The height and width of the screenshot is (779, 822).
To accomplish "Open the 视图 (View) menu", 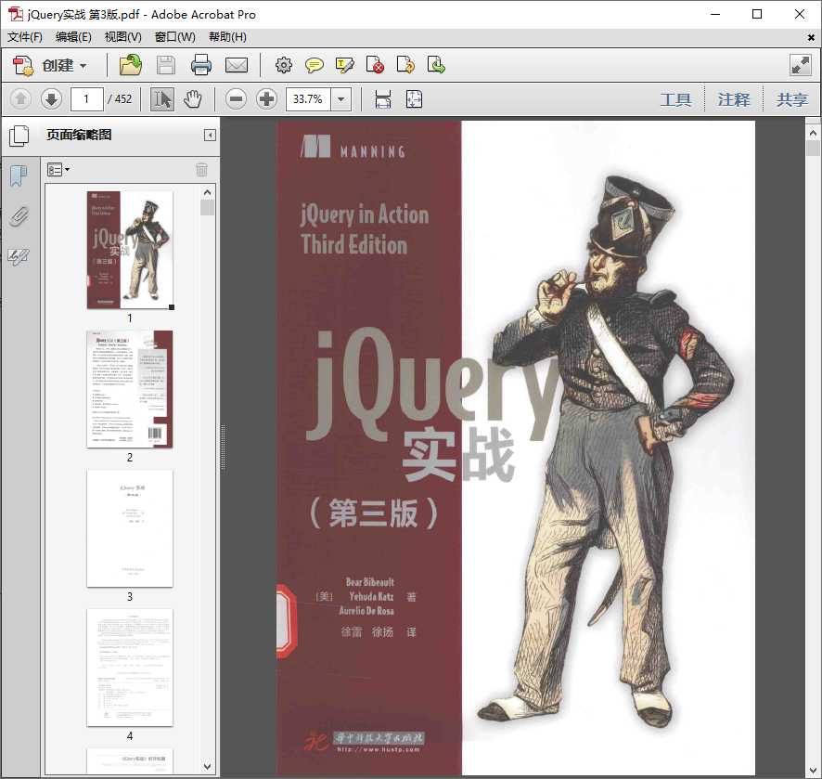I will pos(125,36).
